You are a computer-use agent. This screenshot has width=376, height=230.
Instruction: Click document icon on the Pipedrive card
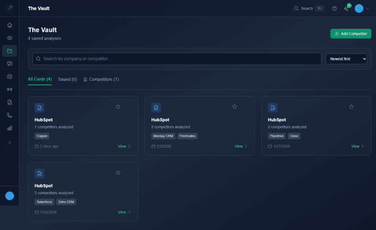coord(273,108)
